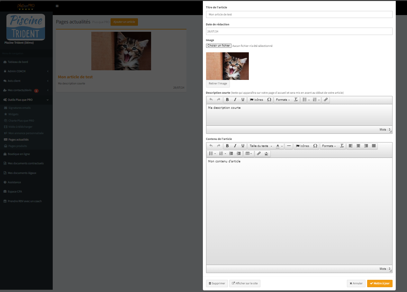
Task: Expand the Admin COACH sidebar menu
Action: click(x=26, y=71)
